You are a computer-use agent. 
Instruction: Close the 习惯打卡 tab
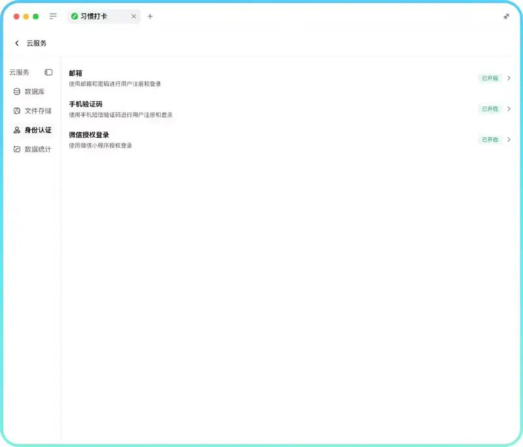[x=134, y=16]
